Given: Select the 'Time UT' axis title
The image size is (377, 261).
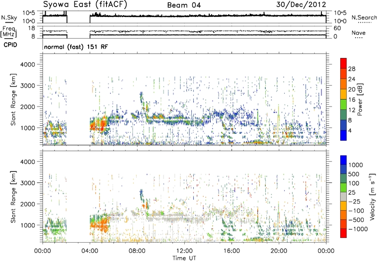Looking at the screenshot, I should 184,258.
